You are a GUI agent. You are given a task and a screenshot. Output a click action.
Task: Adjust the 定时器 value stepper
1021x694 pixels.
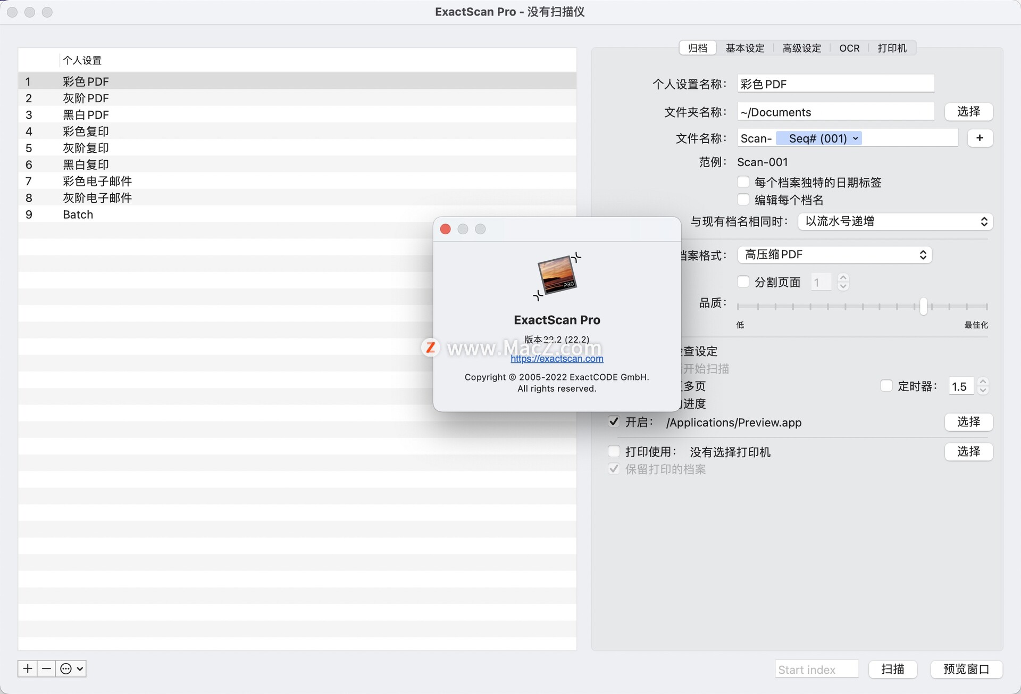(983, 386)
